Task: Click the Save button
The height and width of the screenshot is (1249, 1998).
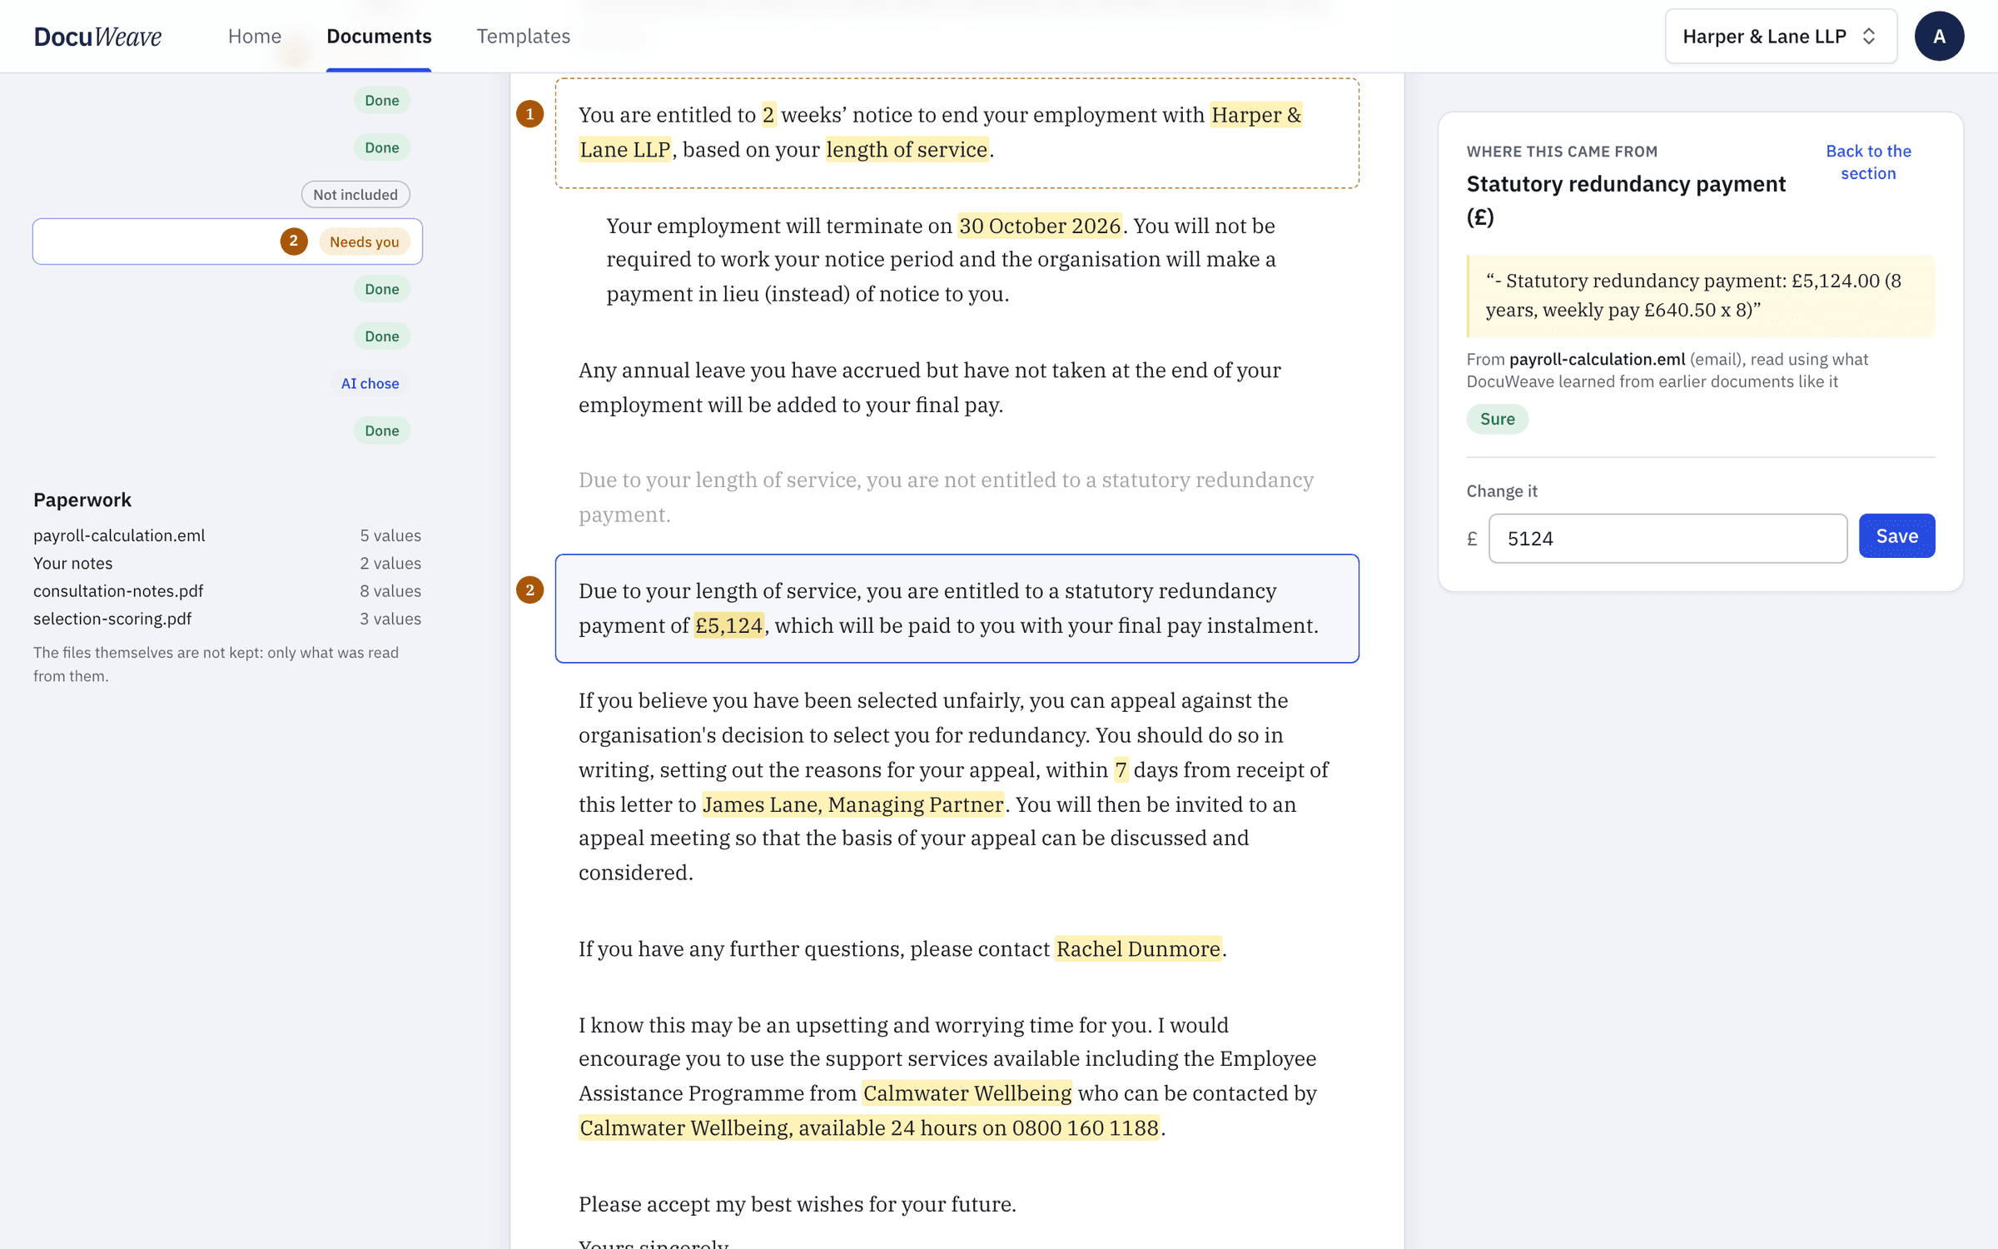Action: [x=1896, y=535]
